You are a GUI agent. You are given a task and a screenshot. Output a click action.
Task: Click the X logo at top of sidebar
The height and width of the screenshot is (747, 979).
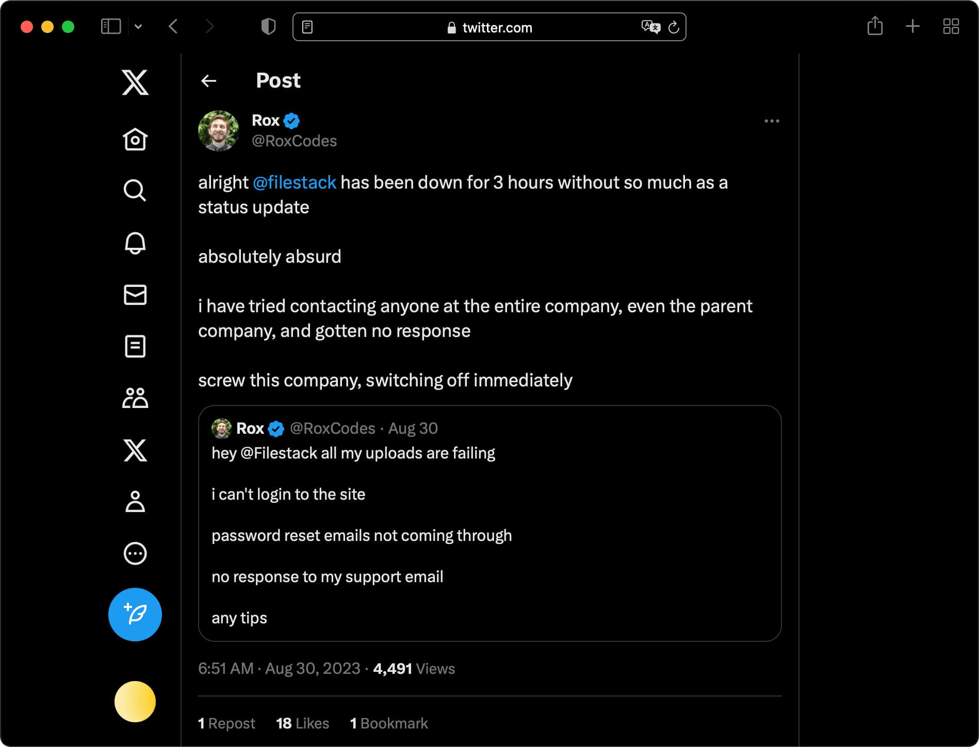tap(135, 82)
